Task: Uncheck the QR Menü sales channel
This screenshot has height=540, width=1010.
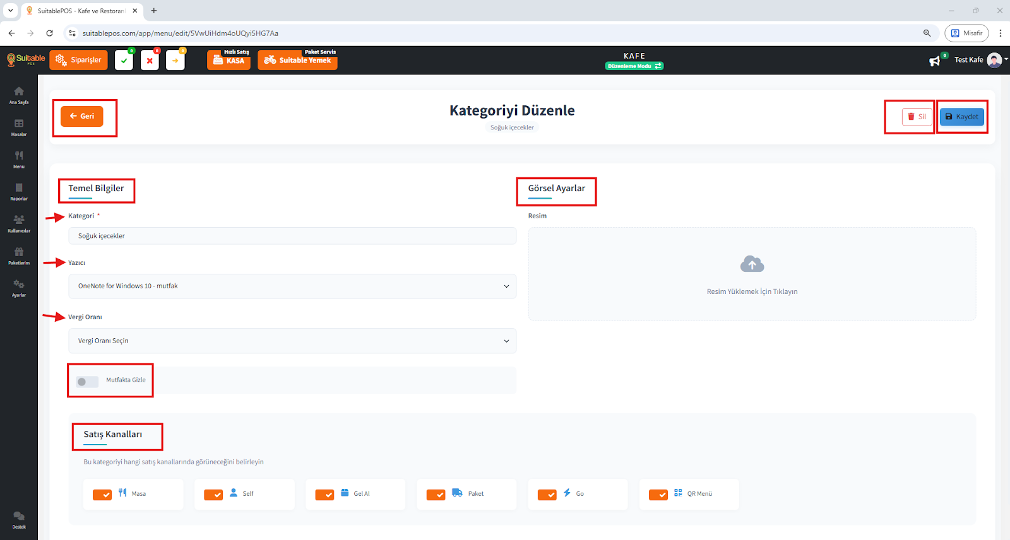Action: (x=658, y=495)
